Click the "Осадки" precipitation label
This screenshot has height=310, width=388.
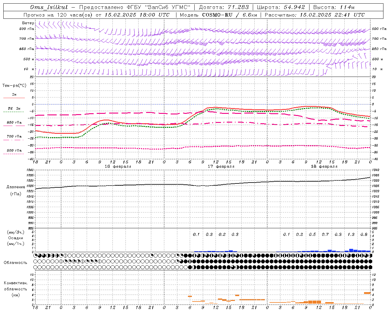coord(16,238)
